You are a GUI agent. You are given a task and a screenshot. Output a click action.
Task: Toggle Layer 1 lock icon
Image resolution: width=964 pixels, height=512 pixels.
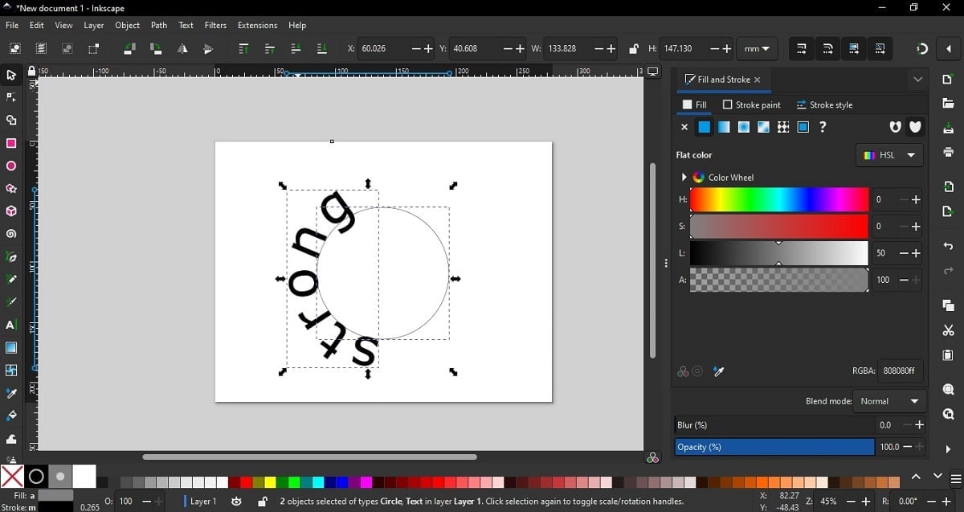coord(262,502)
